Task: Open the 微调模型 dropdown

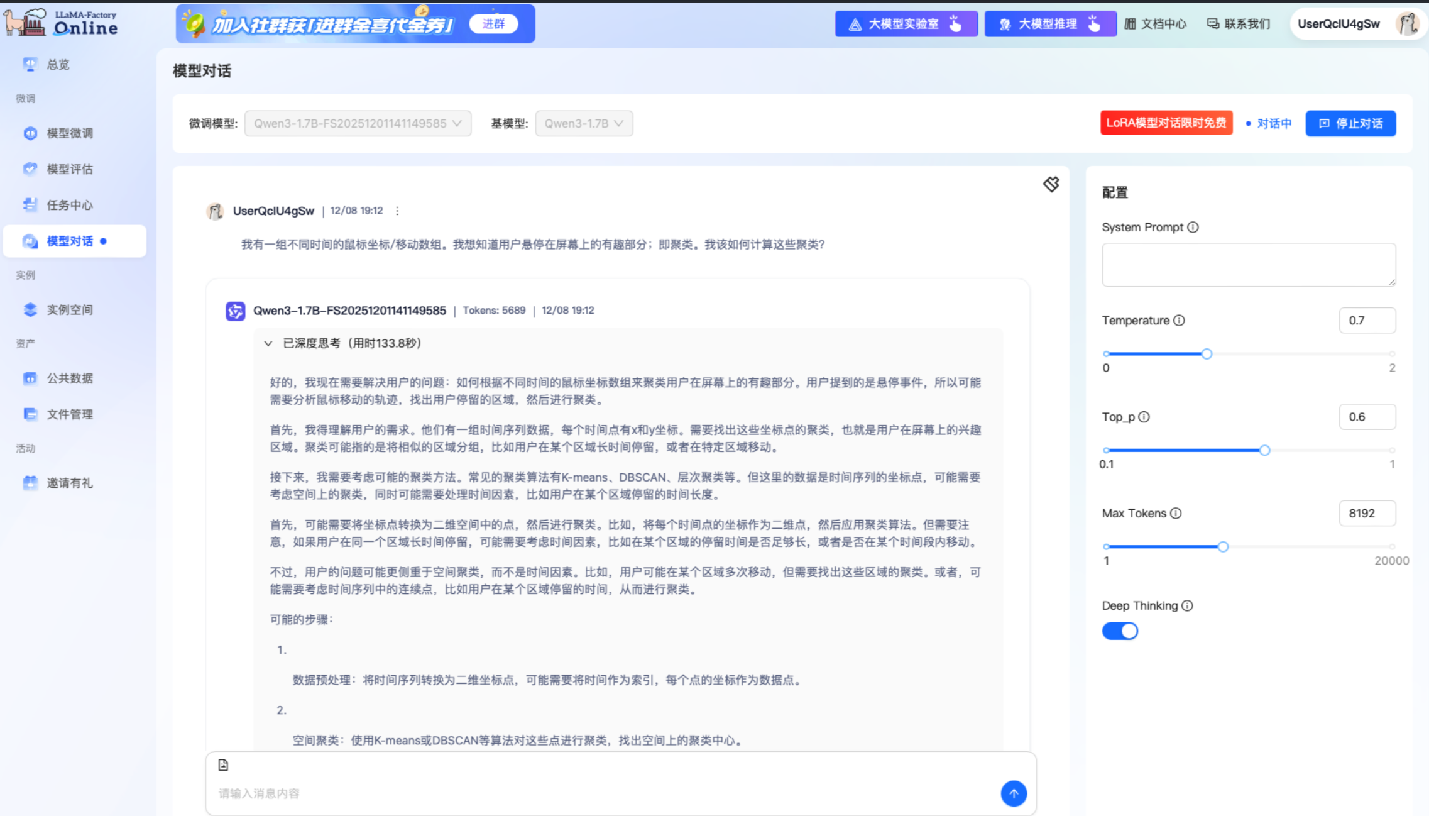Action: coord(357,123)
